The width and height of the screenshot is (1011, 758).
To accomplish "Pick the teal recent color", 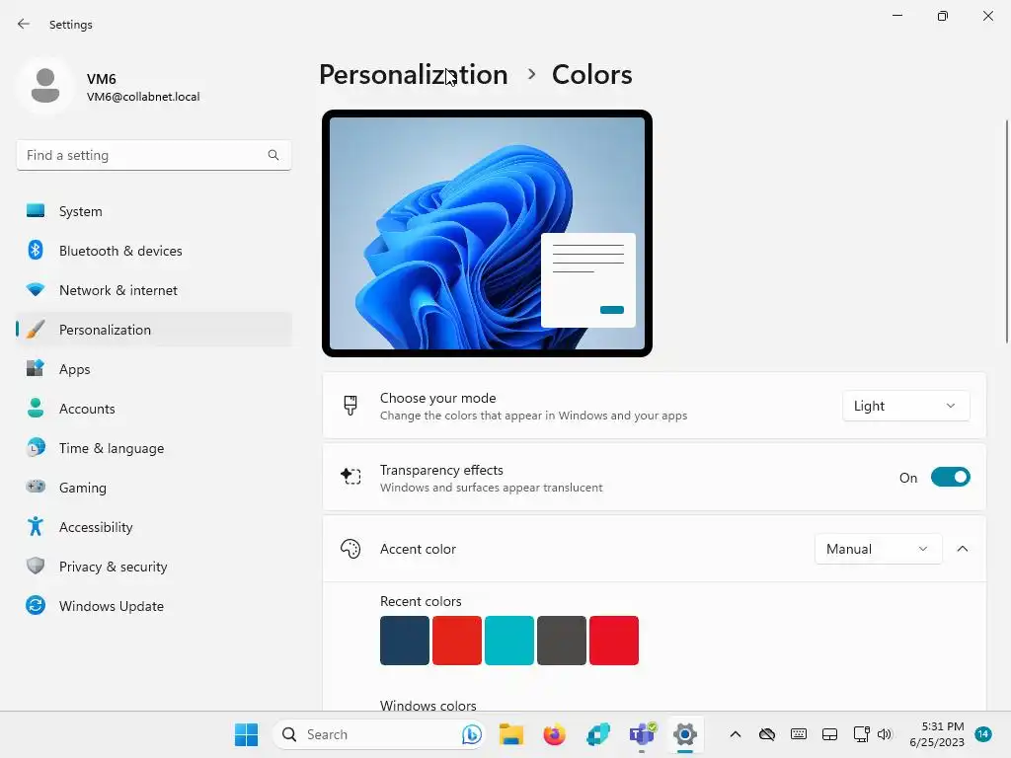I will [508, 640].
